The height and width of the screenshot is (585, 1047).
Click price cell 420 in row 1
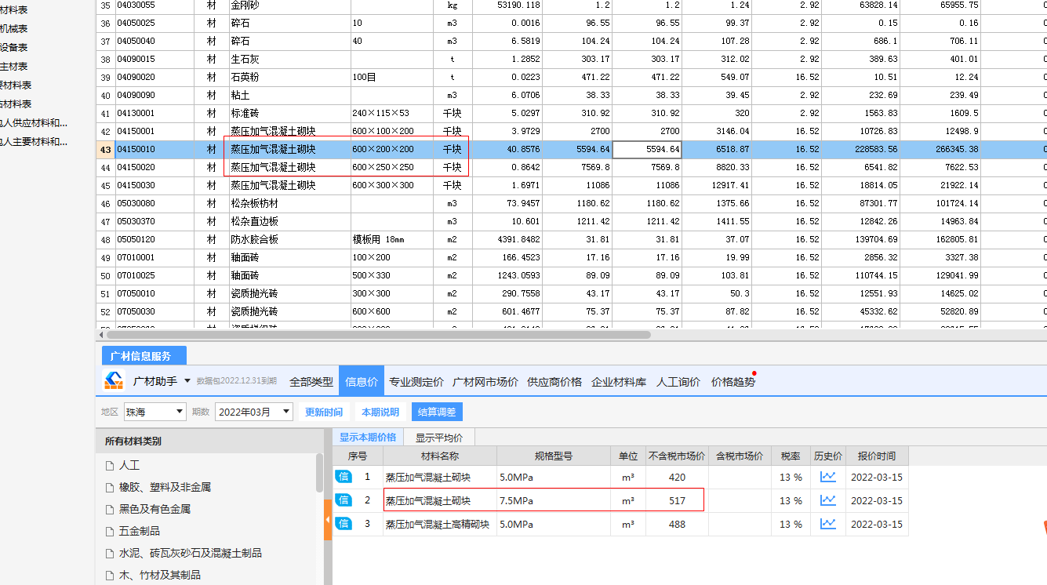point(677,477)
